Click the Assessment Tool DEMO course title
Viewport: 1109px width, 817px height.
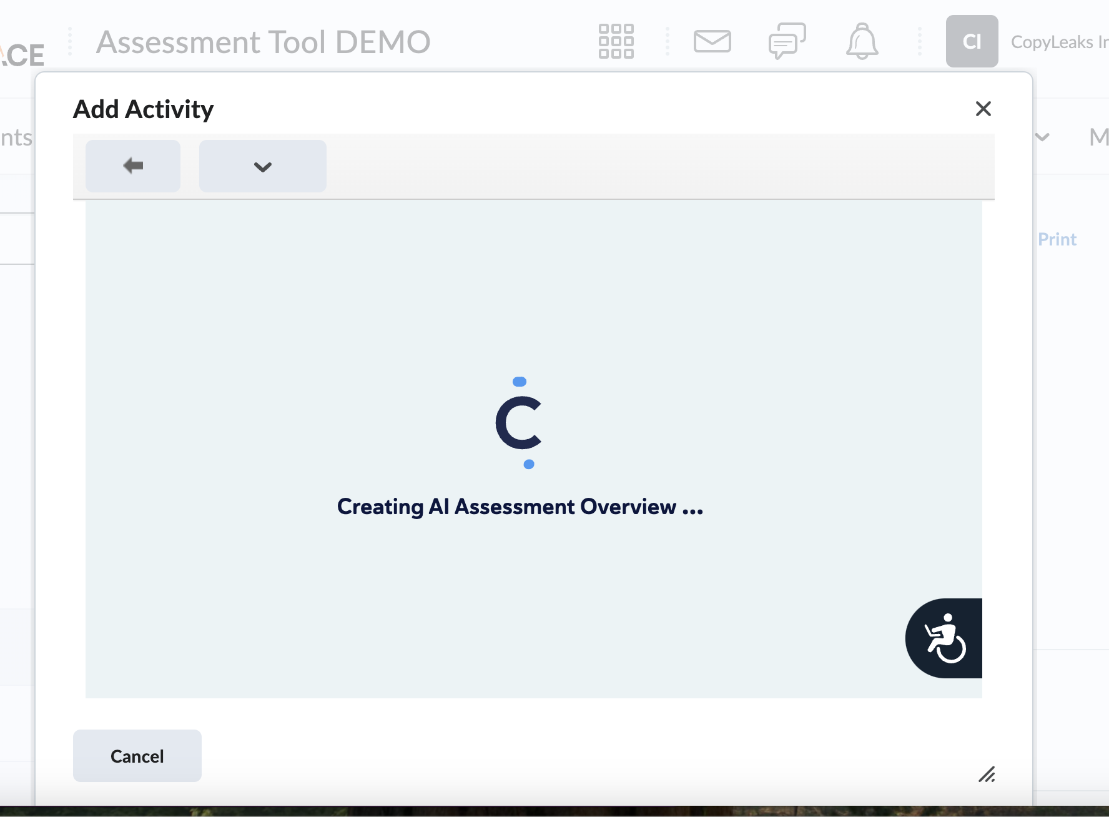(x=264, y=42)
